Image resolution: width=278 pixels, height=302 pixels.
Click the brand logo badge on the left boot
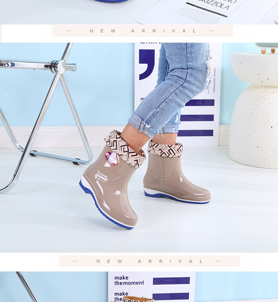[x=112, y=158]
